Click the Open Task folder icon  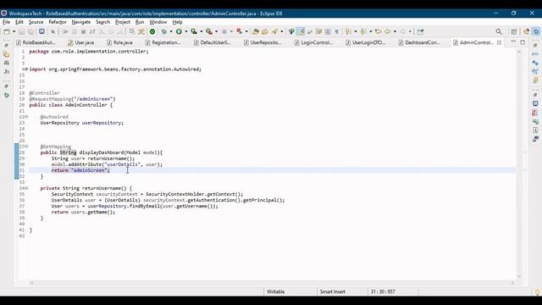coord(265,31)
